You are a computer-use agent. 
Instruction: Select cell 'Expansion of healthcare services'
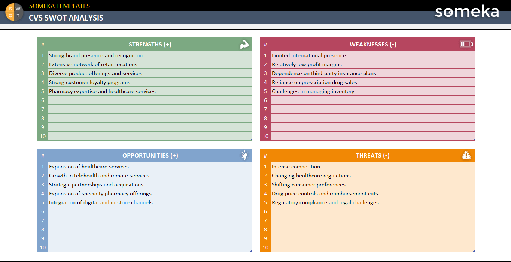pyautogui.click(x=150, y=167)
